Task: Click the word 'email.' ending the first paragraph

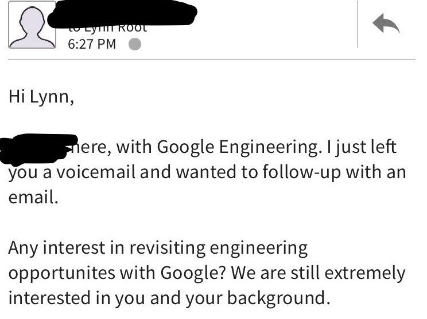Action: pyautogui.click(x=33, y=198)
